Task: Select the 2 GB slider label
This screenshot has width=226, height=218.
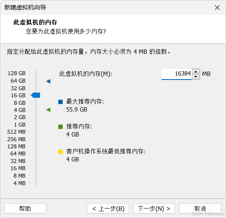Action: [19, 118]
